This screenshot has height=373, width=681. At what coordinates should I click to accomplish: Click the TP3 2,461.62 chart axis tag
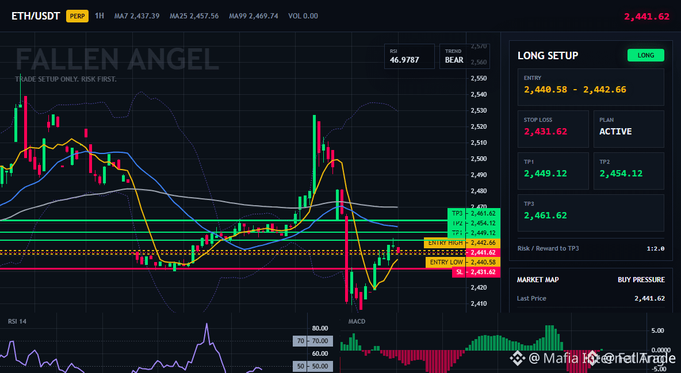pos(474,213)
